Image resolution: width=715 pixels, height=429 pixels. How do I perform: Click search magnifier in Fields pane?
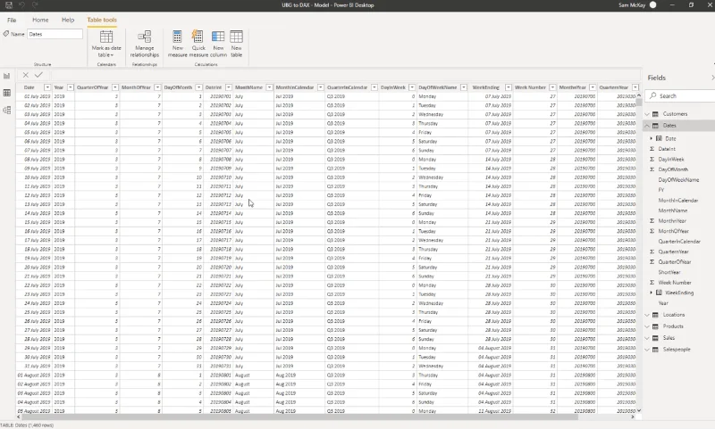point(653,95)
